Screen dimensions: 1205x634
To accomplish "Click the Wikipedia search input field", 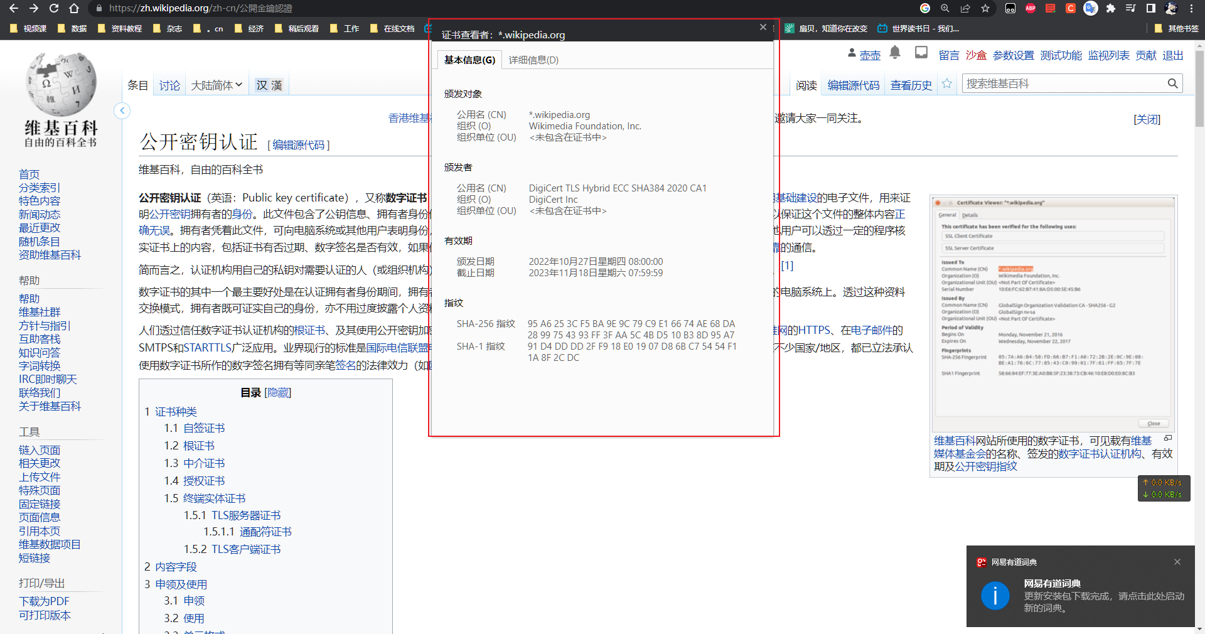I will coord(1063,83).
